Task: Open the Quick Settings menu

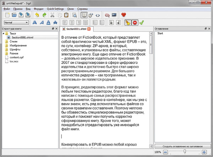Action: pyautogui.click(x=55, y=9)
